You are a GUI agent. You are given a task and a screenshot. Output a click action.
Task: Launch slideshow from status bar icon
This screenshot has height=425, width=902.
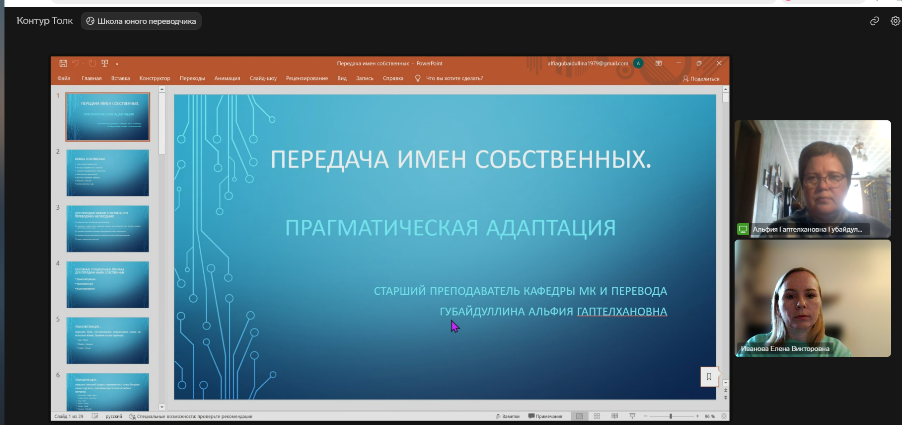coord(632,416)
